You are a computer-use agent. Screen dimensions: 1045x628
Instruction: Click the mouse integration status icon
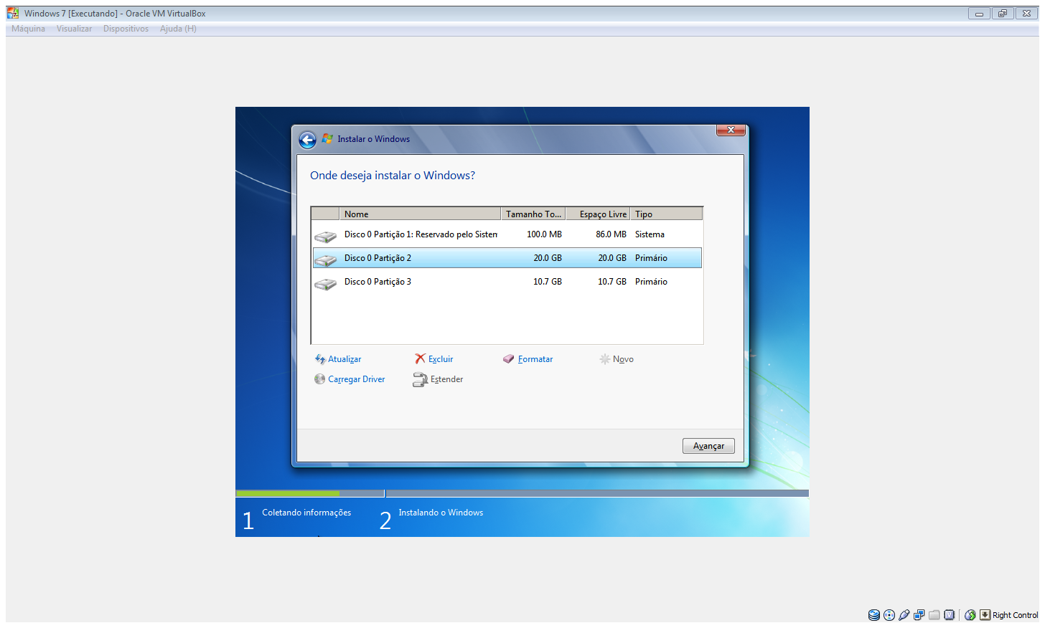[x=970, y=615]
